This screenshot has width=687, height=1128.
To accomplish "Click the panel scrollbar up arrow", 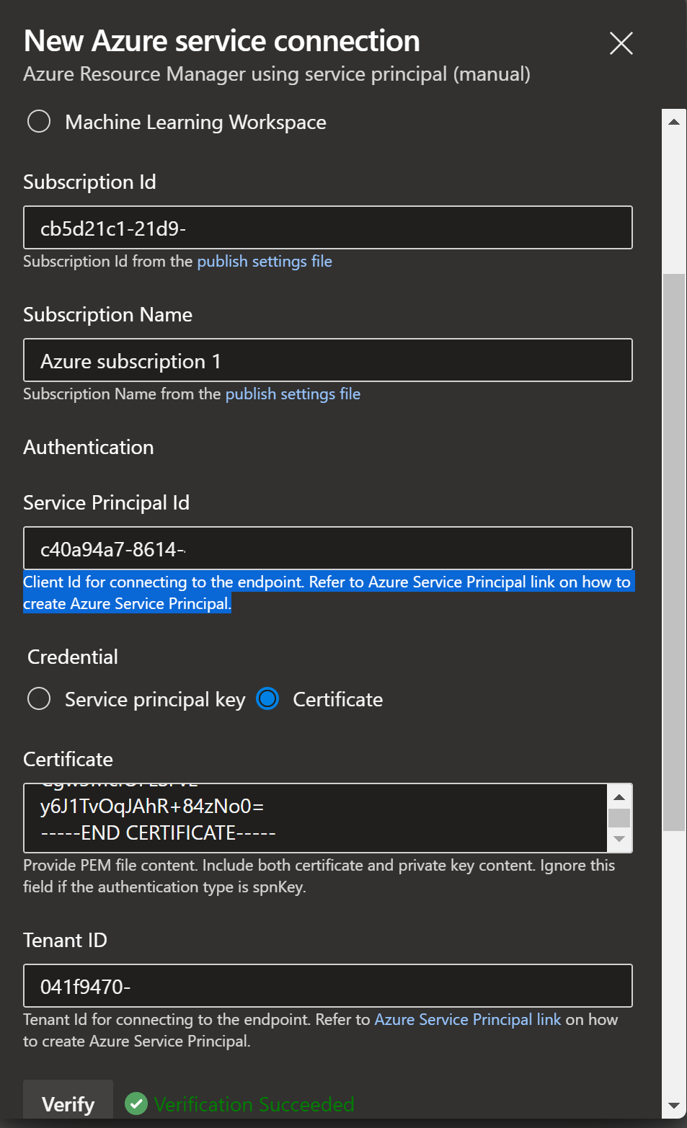I will (673, 122).
